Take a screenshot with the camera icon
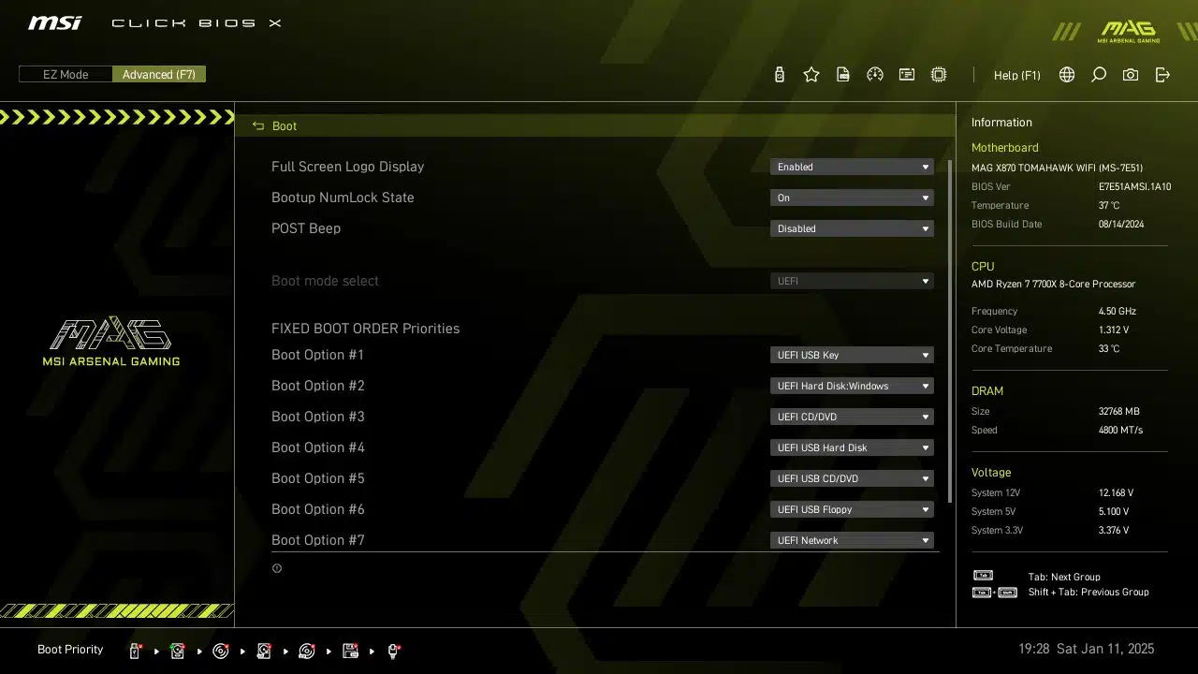 (1131, 75)
